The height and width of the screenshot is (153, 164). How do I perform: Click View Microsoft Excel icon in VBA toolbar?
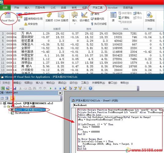(3, 88)
